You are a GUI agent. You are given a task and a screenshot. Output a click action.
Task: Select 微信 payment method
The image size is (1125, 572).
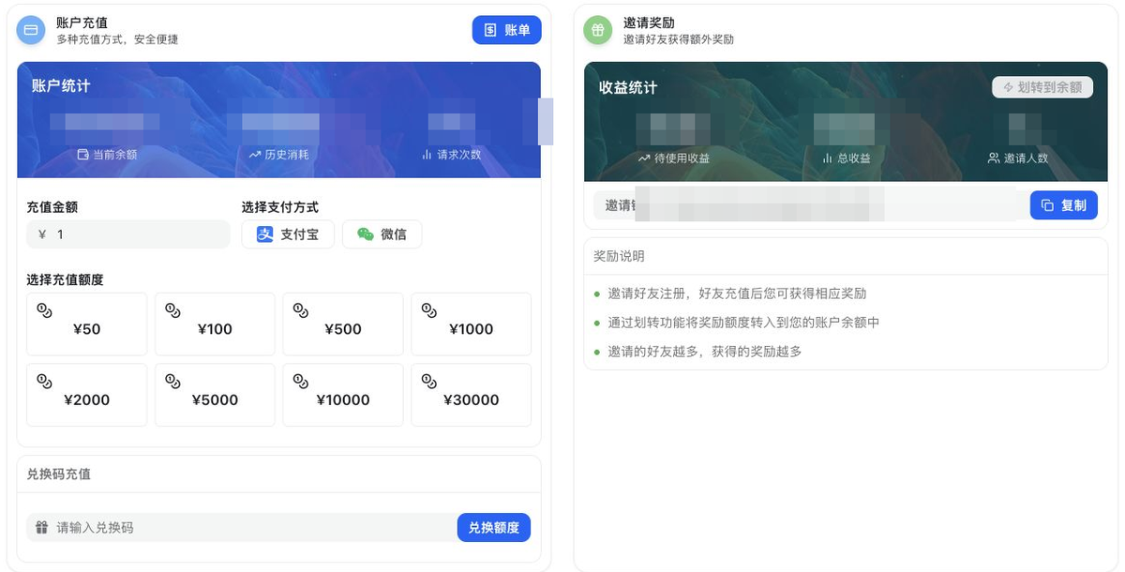(x=382, y=234)
